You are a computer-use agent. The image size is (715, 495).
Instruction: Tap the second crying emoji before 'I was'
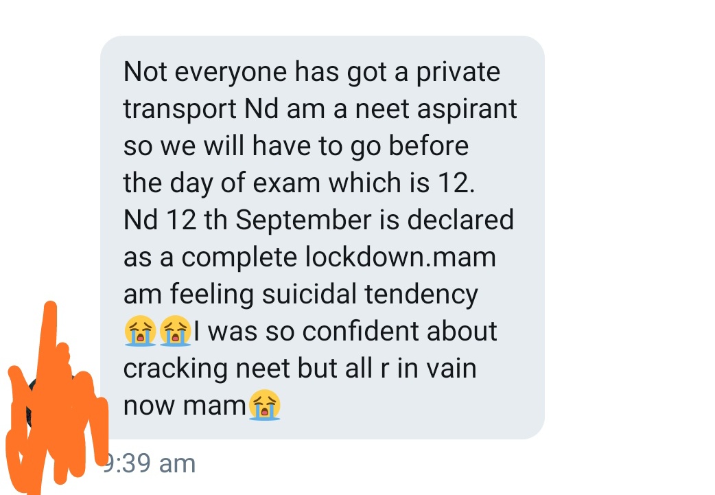(175, 331)
